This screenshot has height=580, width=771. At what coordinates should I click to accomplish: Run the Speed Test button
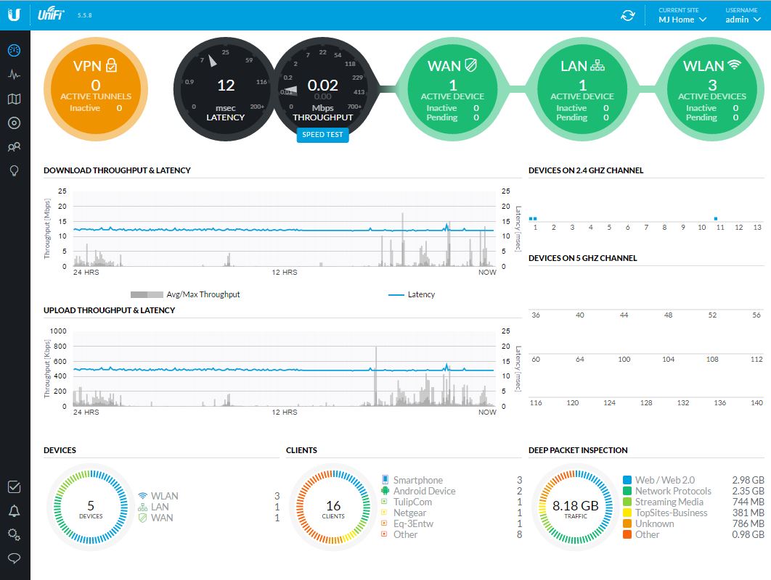322,135
